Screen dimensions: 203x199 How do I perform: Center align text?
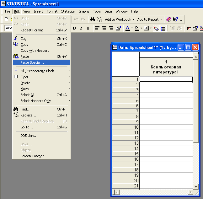(104, 28)
